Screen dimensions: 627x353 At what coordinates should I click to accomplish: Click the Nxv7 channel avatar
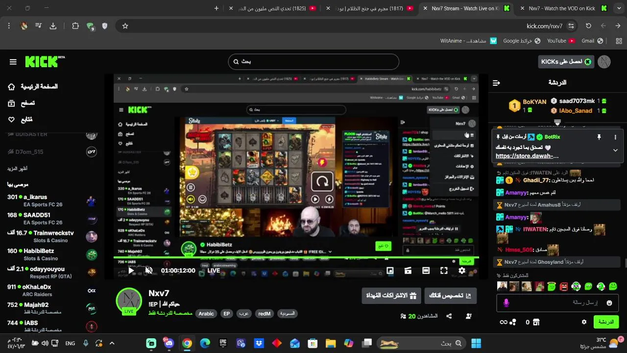click(129, 300)
